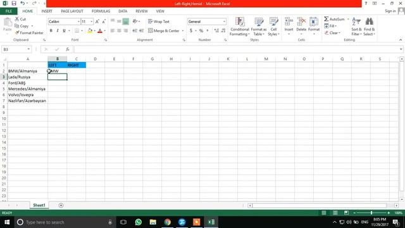Screen dimensions: 405x228
Task: Open Format as Table gallery
Action: pos(259,27)
